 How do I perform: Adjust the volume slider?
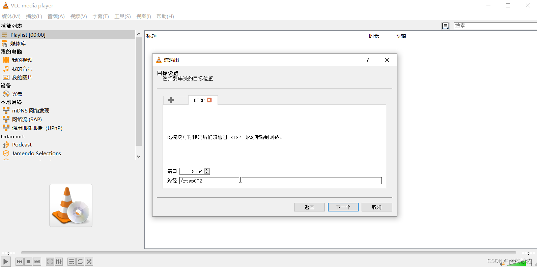519,263
